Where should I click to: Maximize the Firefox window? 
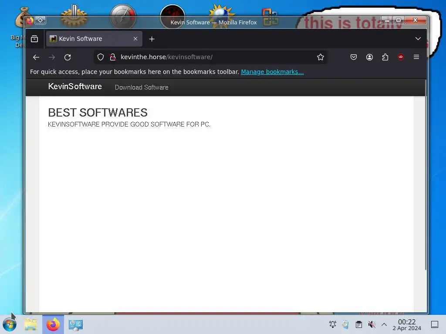[x=399, y=20]
